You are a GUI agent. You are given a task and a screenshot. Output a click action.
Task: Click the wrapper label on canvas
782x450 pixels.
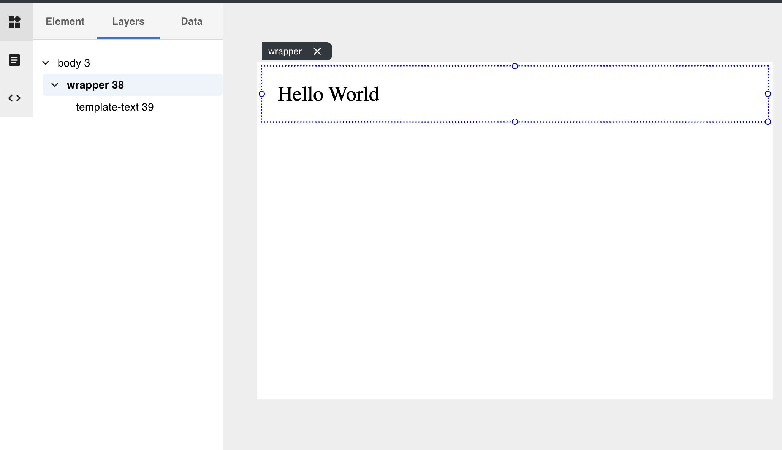[x=285, y=51]
